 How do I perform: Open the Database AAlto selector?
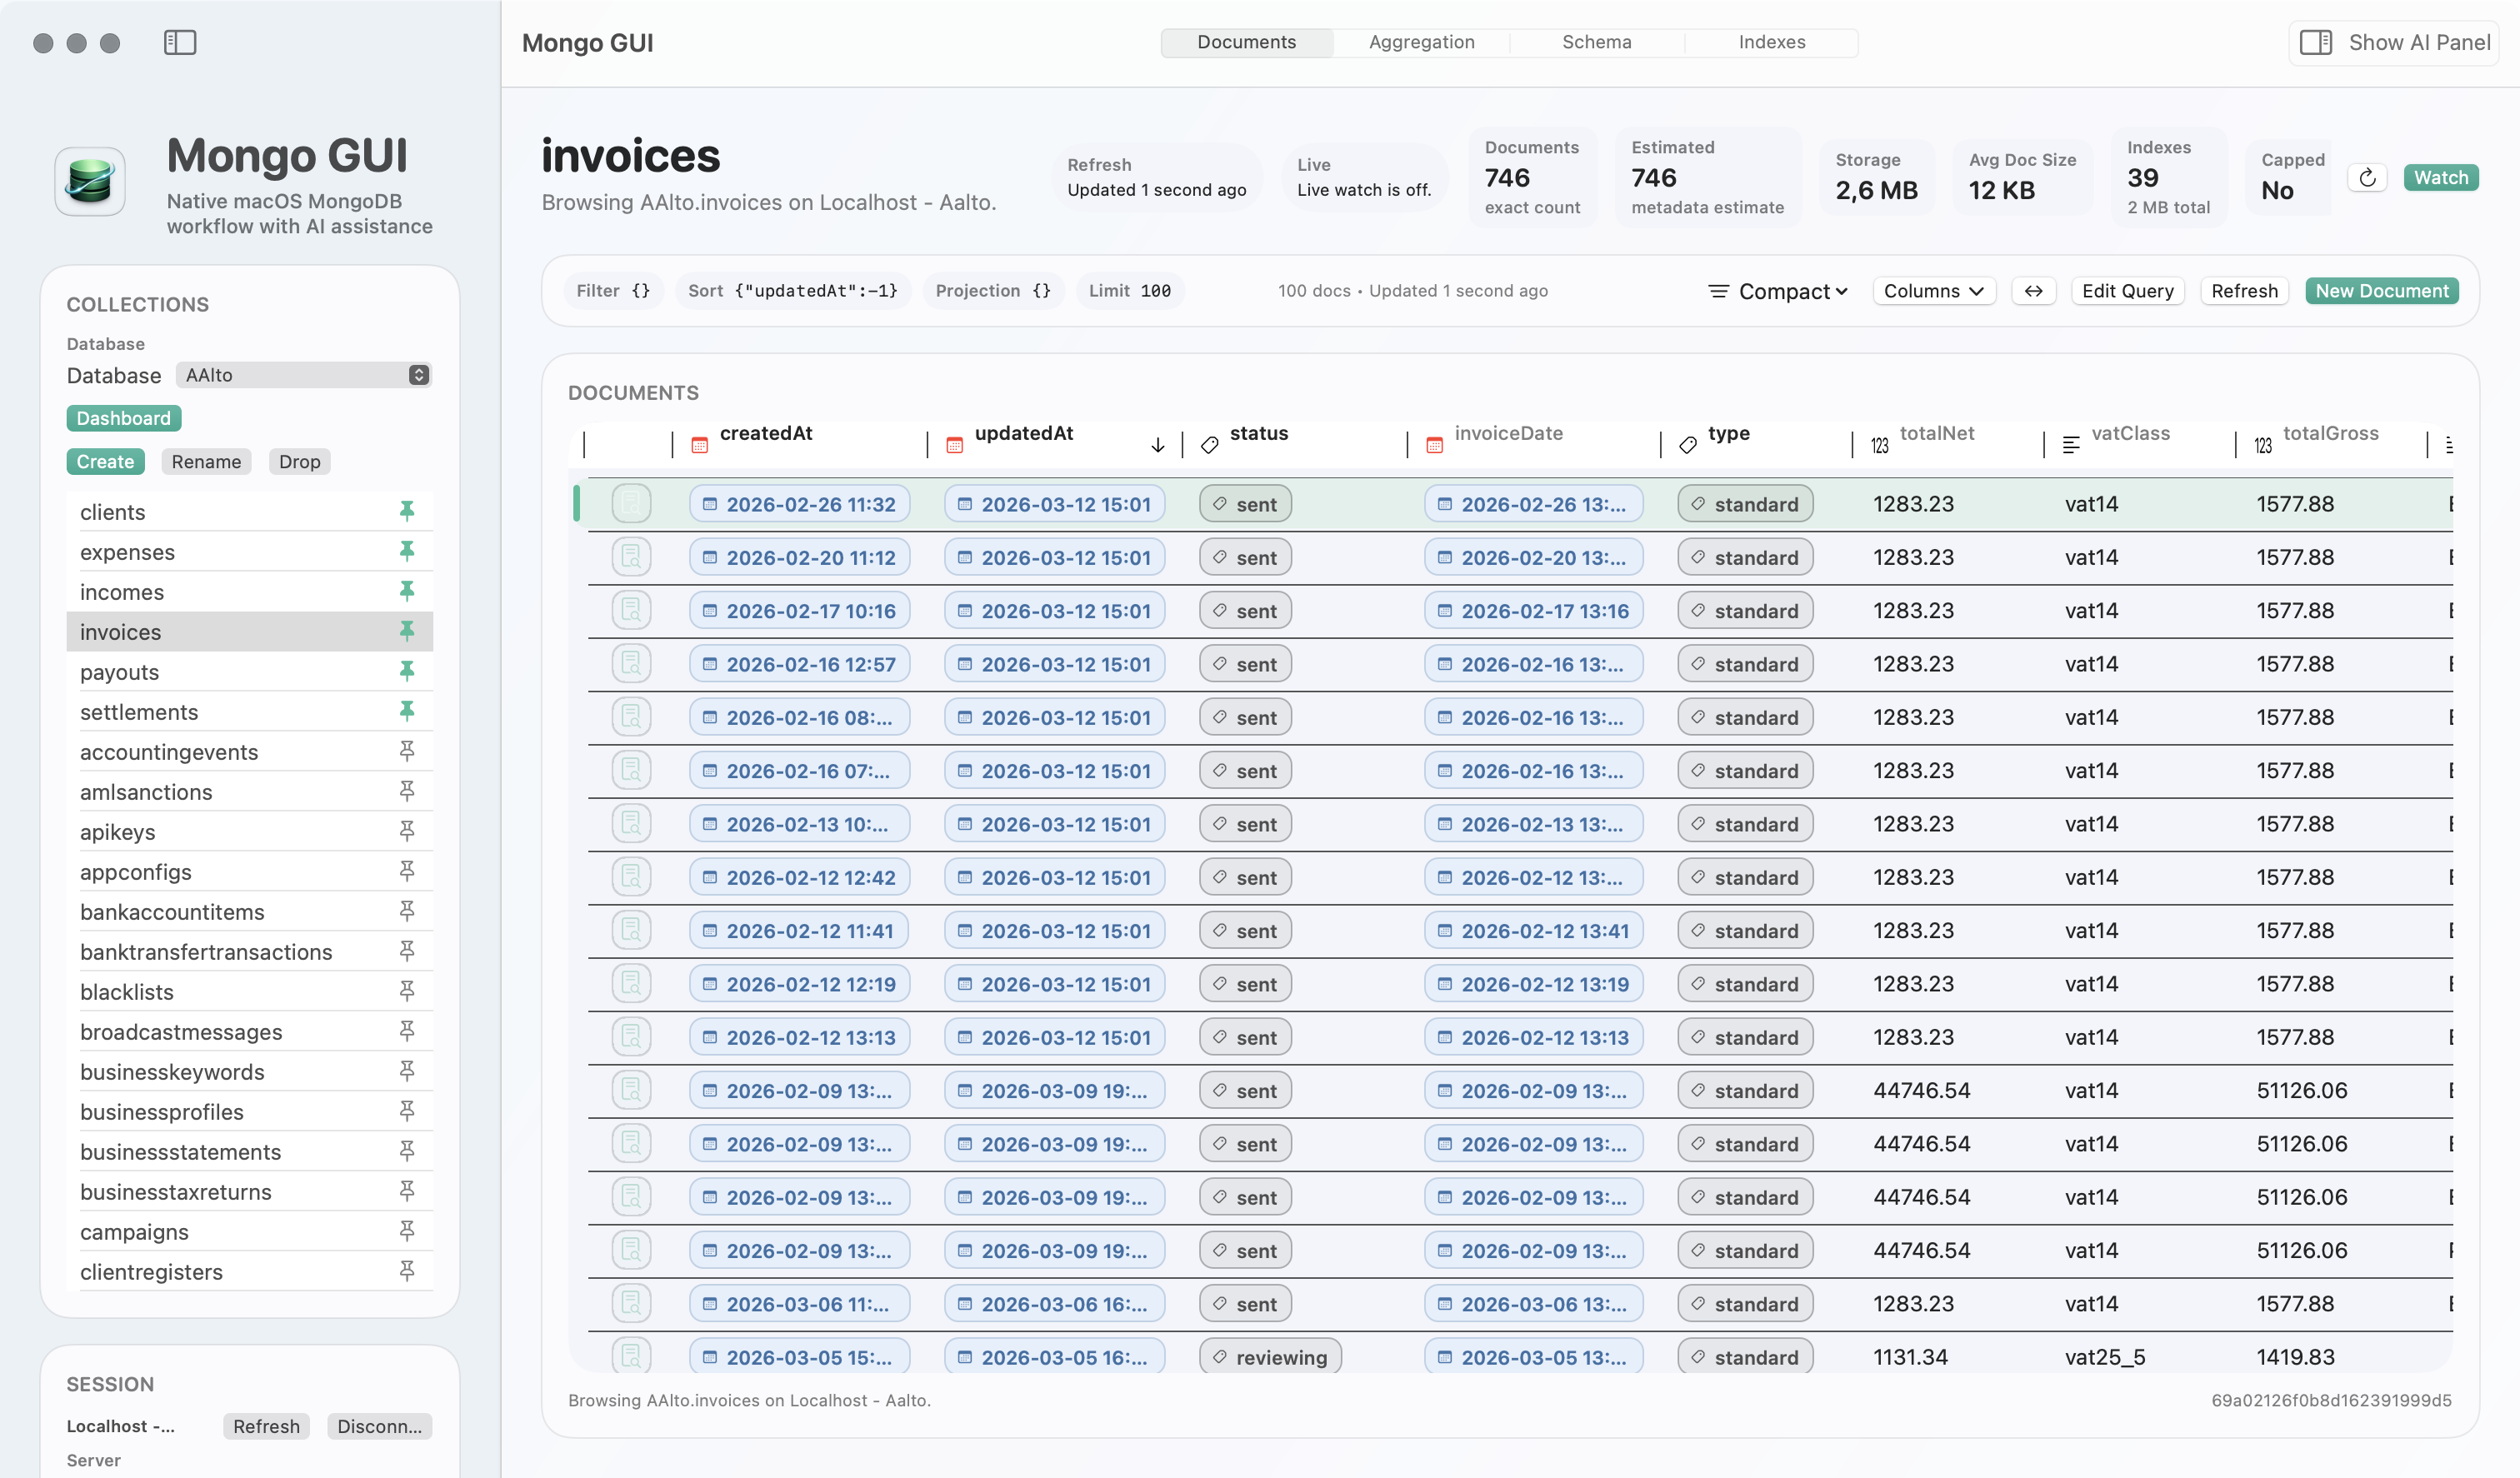(x=304, y=375)
